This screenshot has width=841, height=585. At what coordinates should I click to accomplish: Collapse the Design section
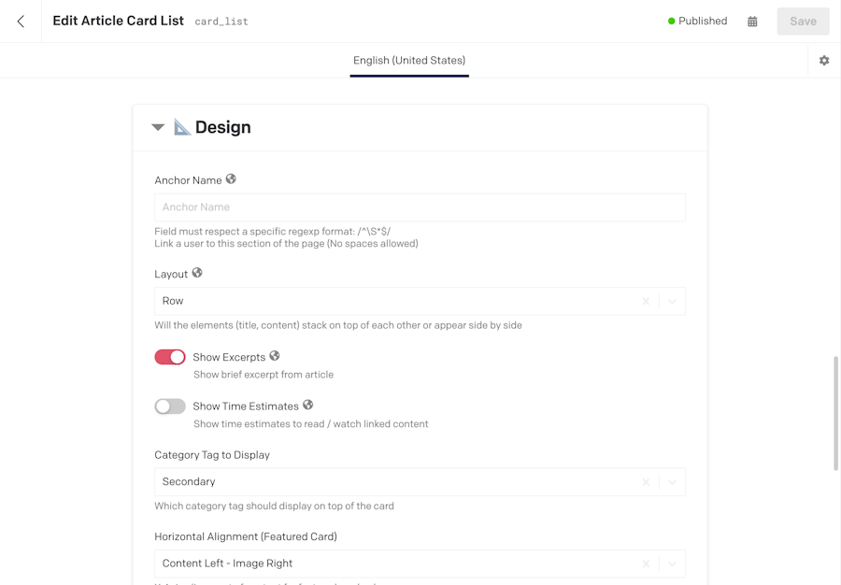158,128
